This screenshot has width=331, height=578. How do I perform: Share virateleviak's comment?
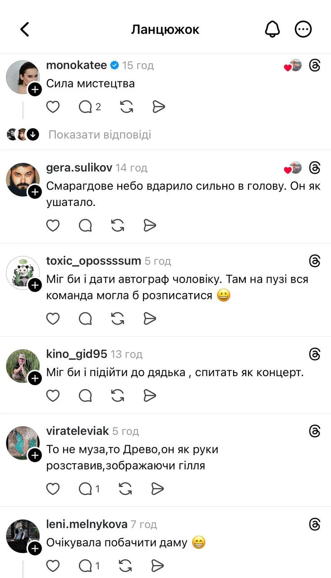[x=157, y=489]
